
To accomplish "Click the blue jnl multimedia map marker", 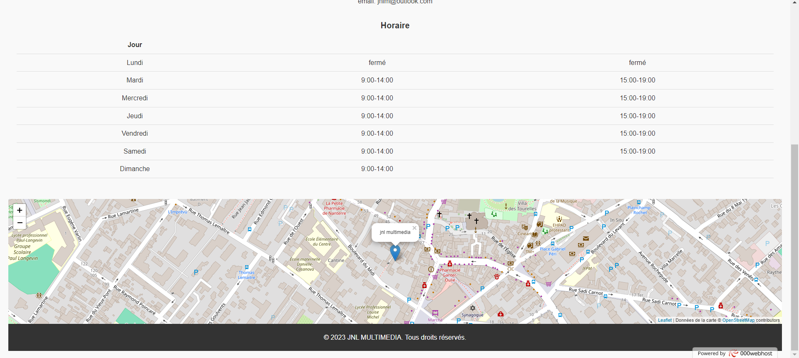I will tap(395, 252).
